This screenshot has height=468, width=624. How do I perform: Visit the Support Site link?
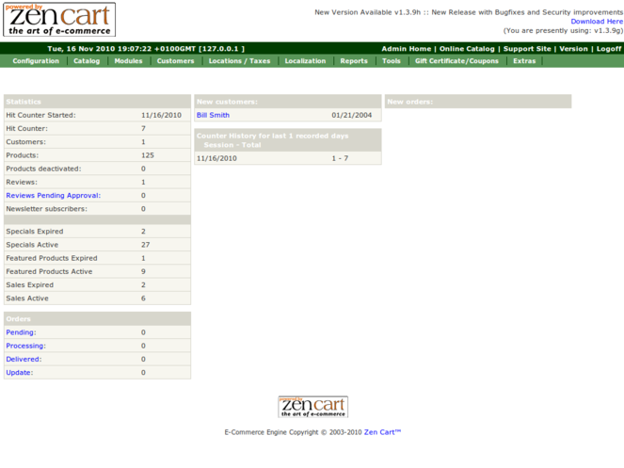[527, 48]
